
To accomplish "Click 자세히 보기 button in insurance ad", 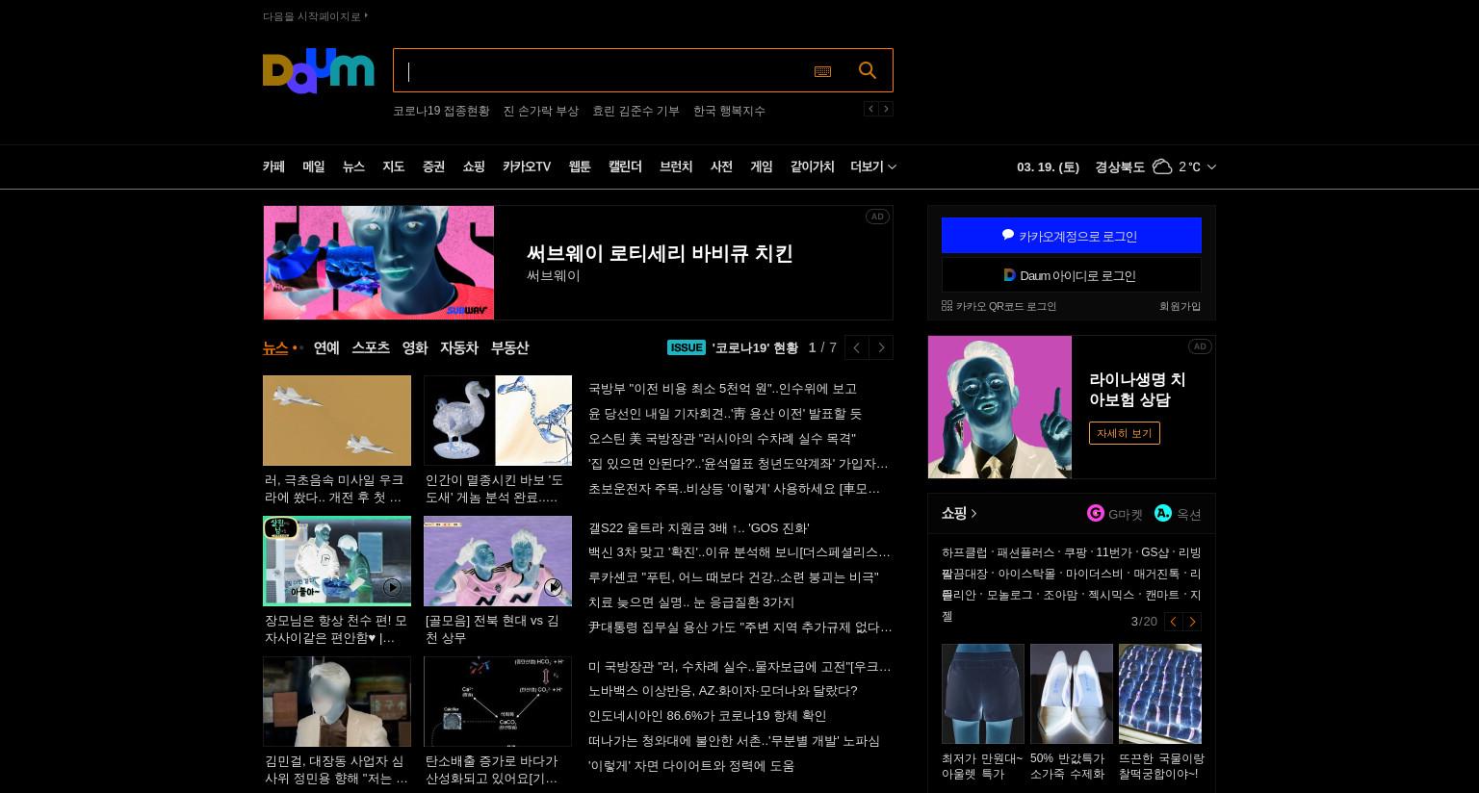I will tap(1125, 433).
